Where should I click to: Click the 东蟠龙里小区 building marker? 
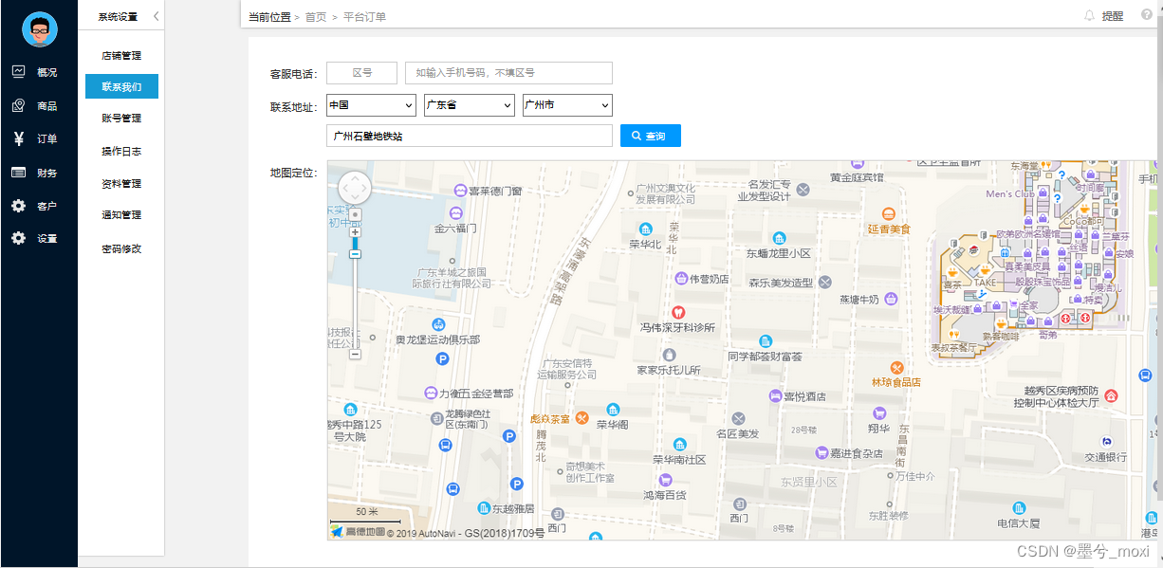(779, 238)
